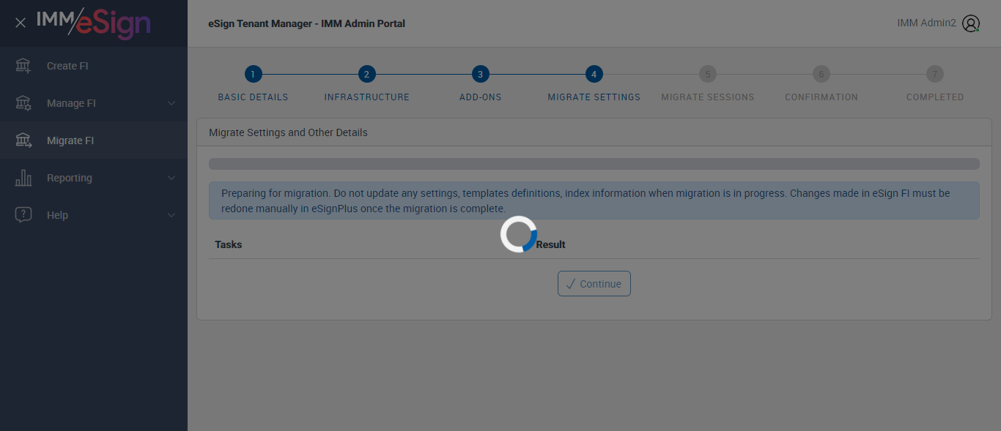This screenshot has height=431, width=1001.
Task: Go to Add-Ons step label
Action: click(x=480, y=97)
